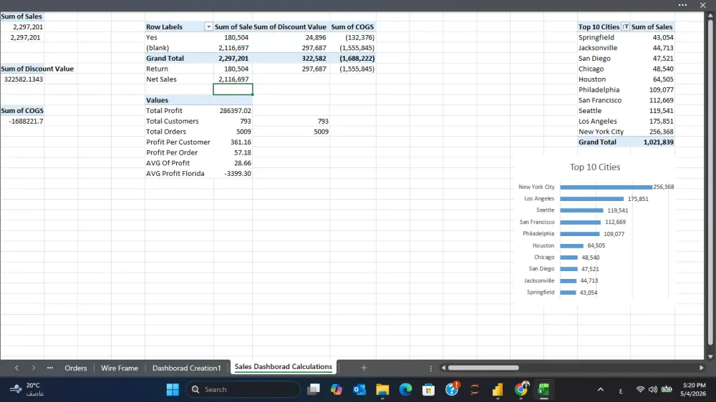
Task: Open the window more options ellipsis
Action: tap(682, 5)
